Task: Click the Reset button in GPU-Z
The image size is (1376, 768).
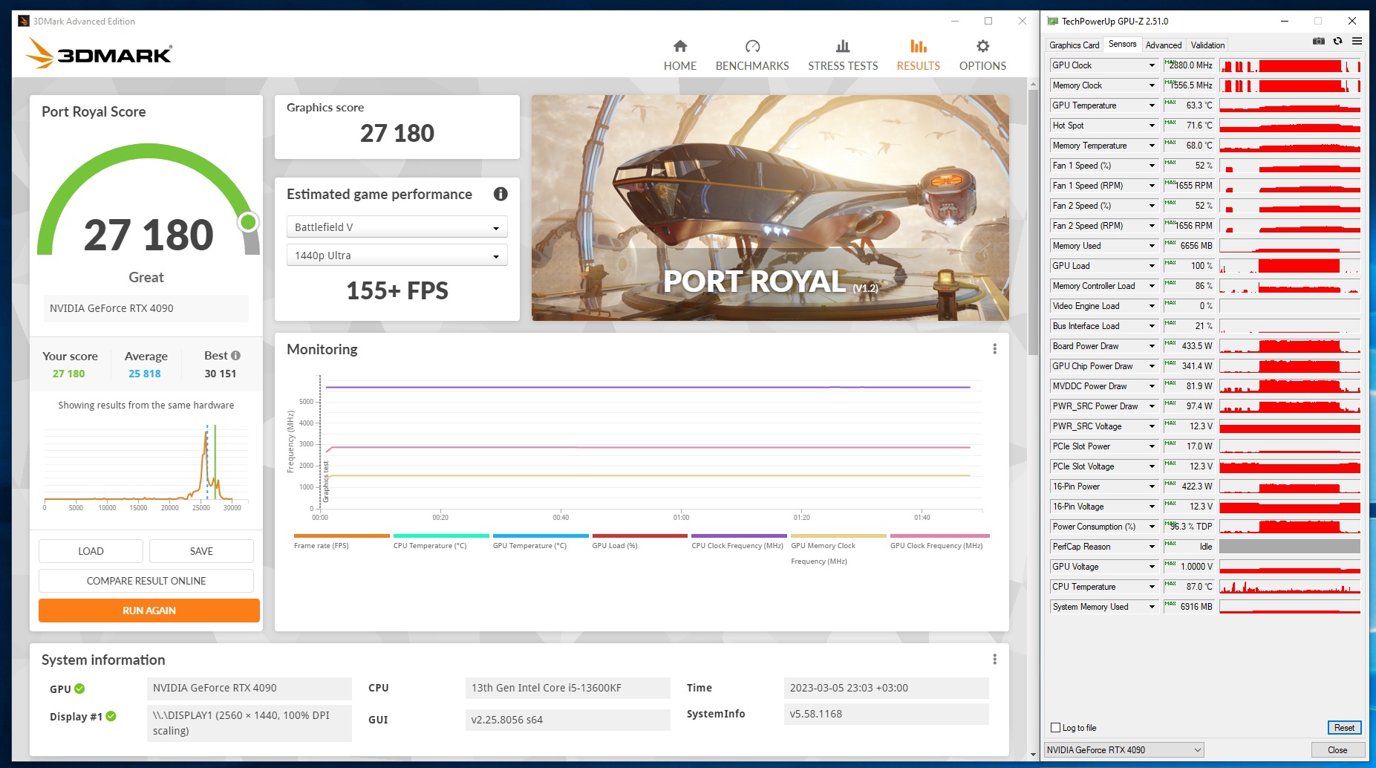Action: click(1344, 728)
